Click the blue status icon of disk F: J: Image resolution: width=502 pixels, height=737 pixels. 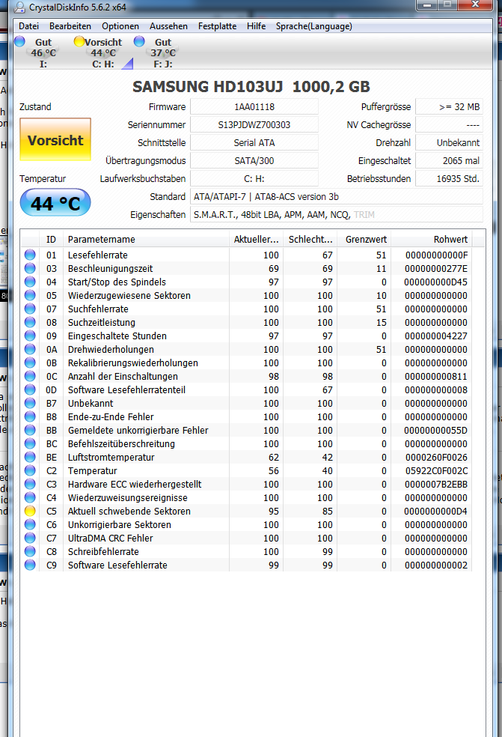click(139, 41)
